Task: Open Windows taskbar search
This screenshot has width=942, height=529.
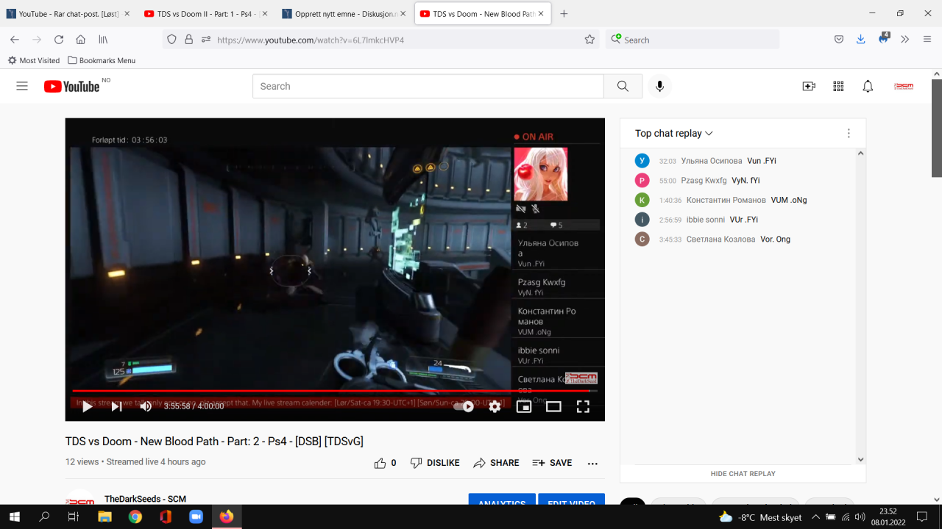Action: [x=44, y=517]
